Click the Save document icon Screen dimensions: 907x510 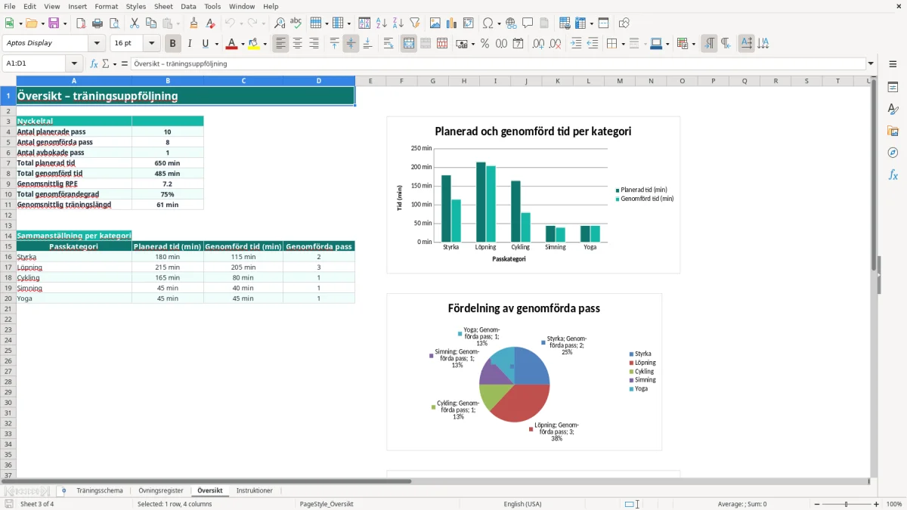point(54,23)
